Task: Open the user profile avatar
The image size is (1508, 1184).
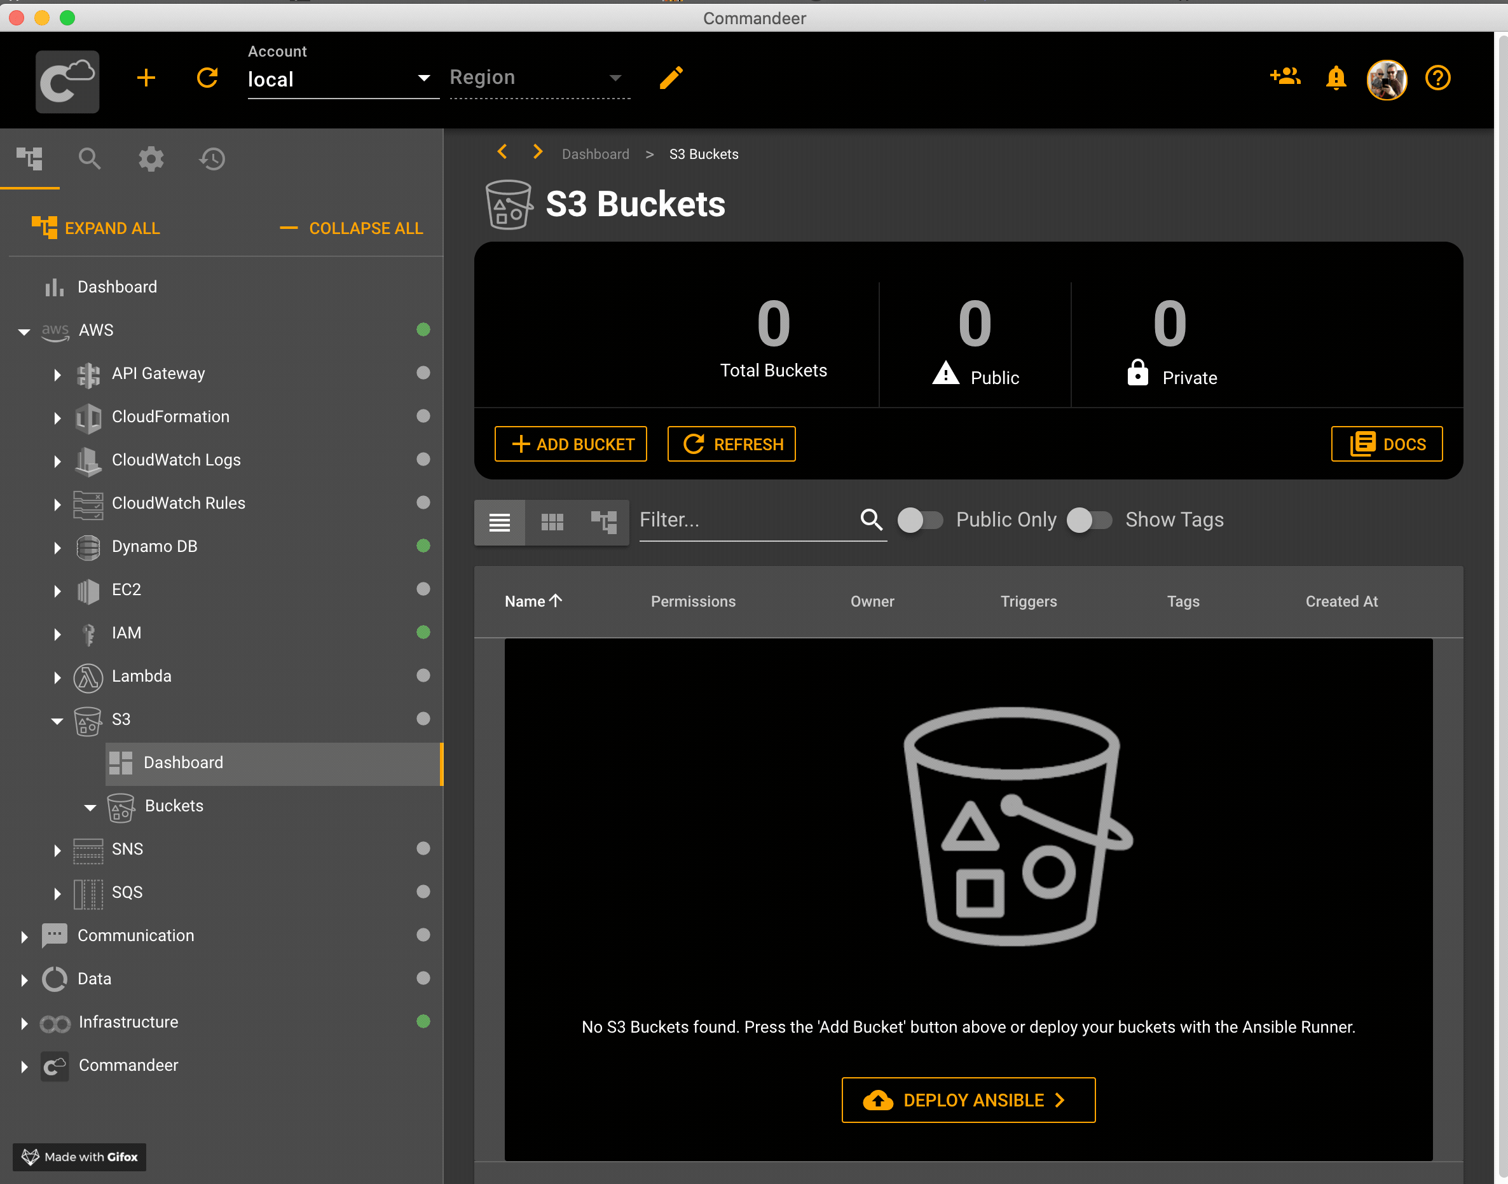Action: (1386, 79)
